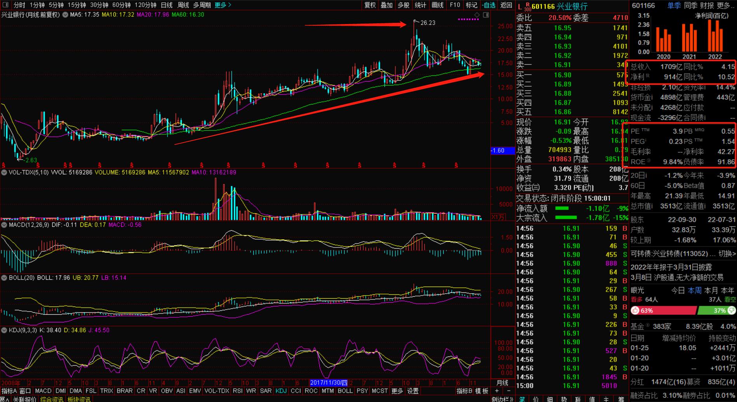This screenshot has width=737, height=402.
Task: Select KDJ indicator in bottom bar
Action: (281, 391)
